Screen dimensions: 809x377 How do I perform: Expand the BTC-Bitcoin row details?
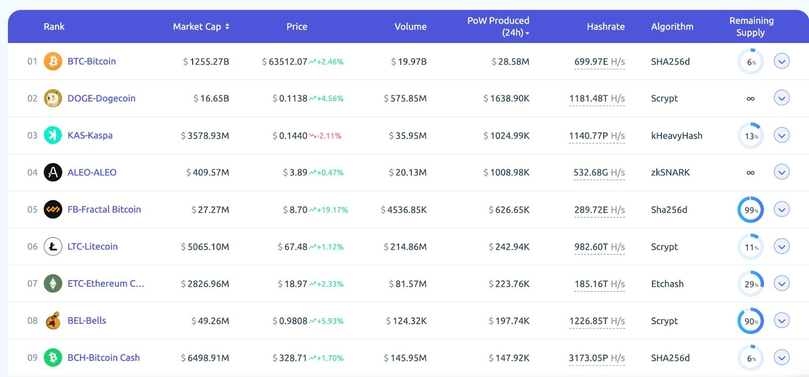click(x=782, y=61)
